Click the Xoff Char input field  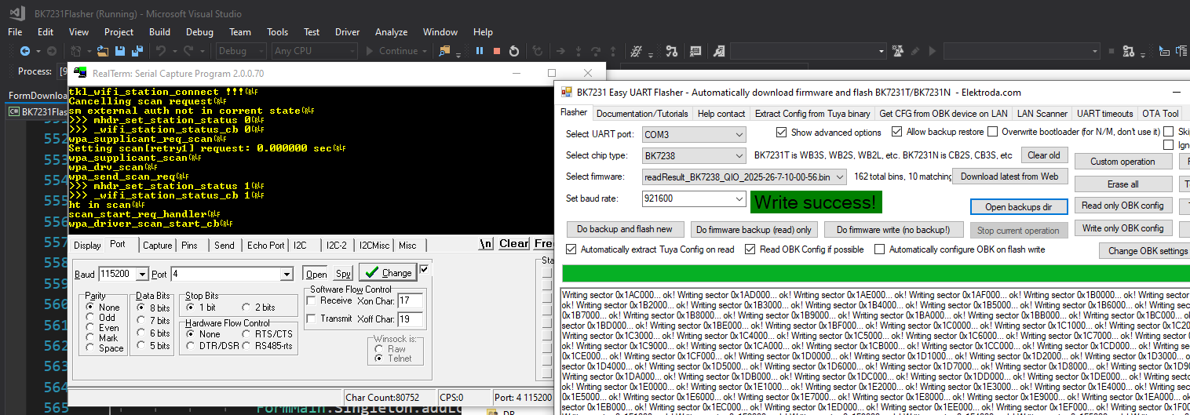pyautogui.click(x=411, y=319)
